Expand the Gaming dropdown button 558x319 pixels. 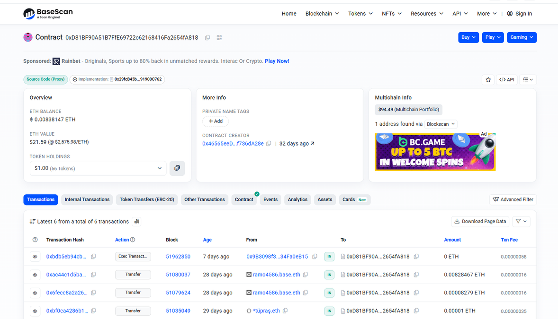tap(522, 37)
